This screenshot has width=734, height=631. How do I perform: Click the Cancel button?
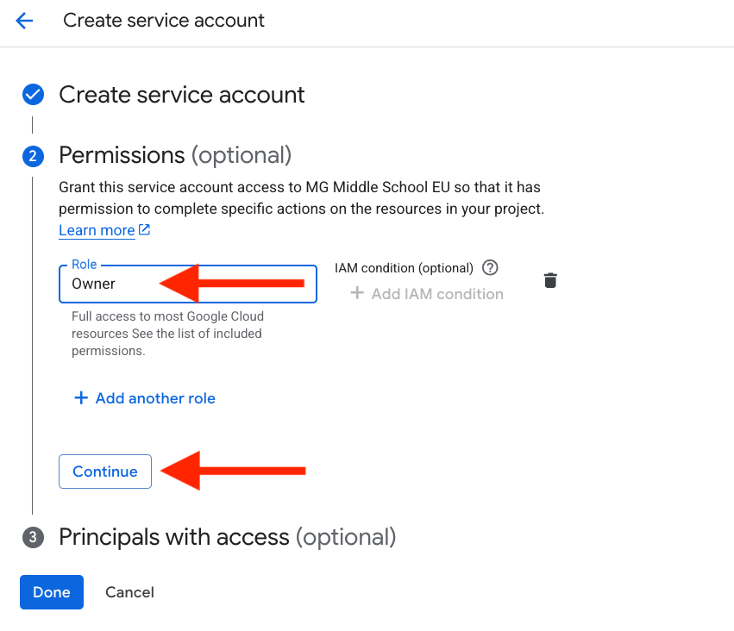129,592
